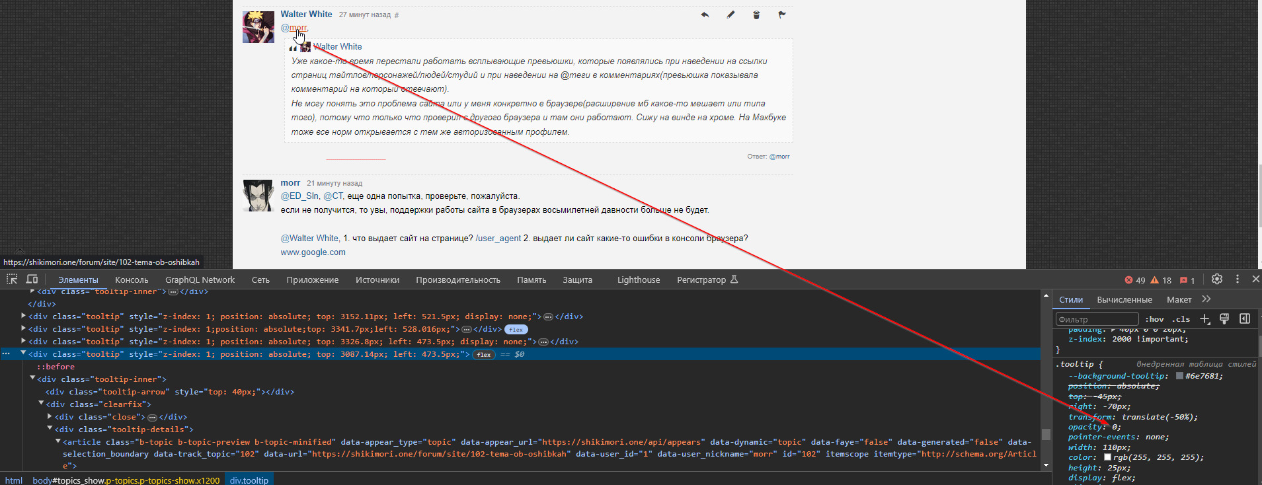Open DevTools settings gear
The image size is (1262, 485).
coord(1217,280)
